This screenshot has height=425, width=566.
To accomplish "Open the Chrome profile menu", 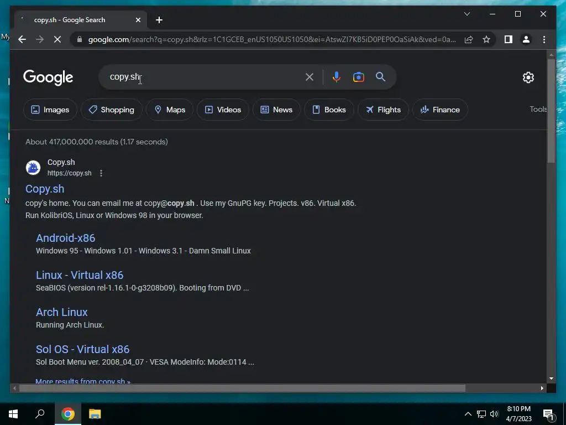I will coord(526,39).
